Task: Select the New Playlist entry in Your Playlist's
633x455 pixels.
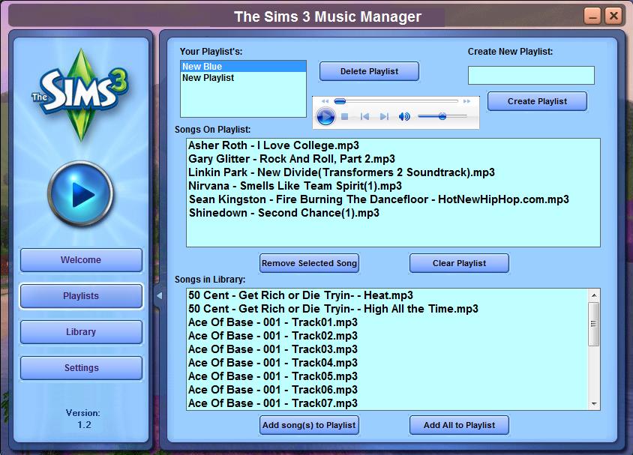Action: (208, 77)
